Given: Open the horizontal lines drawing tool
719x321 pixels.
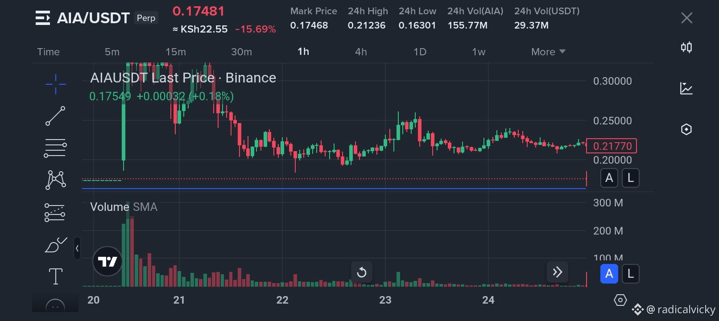Looking at the screenshot, I should [55, 147].
